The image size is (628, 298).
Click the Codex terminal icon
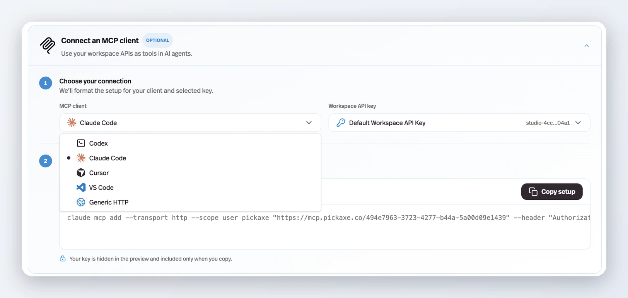pyautogui.click(x=81, y=143)
